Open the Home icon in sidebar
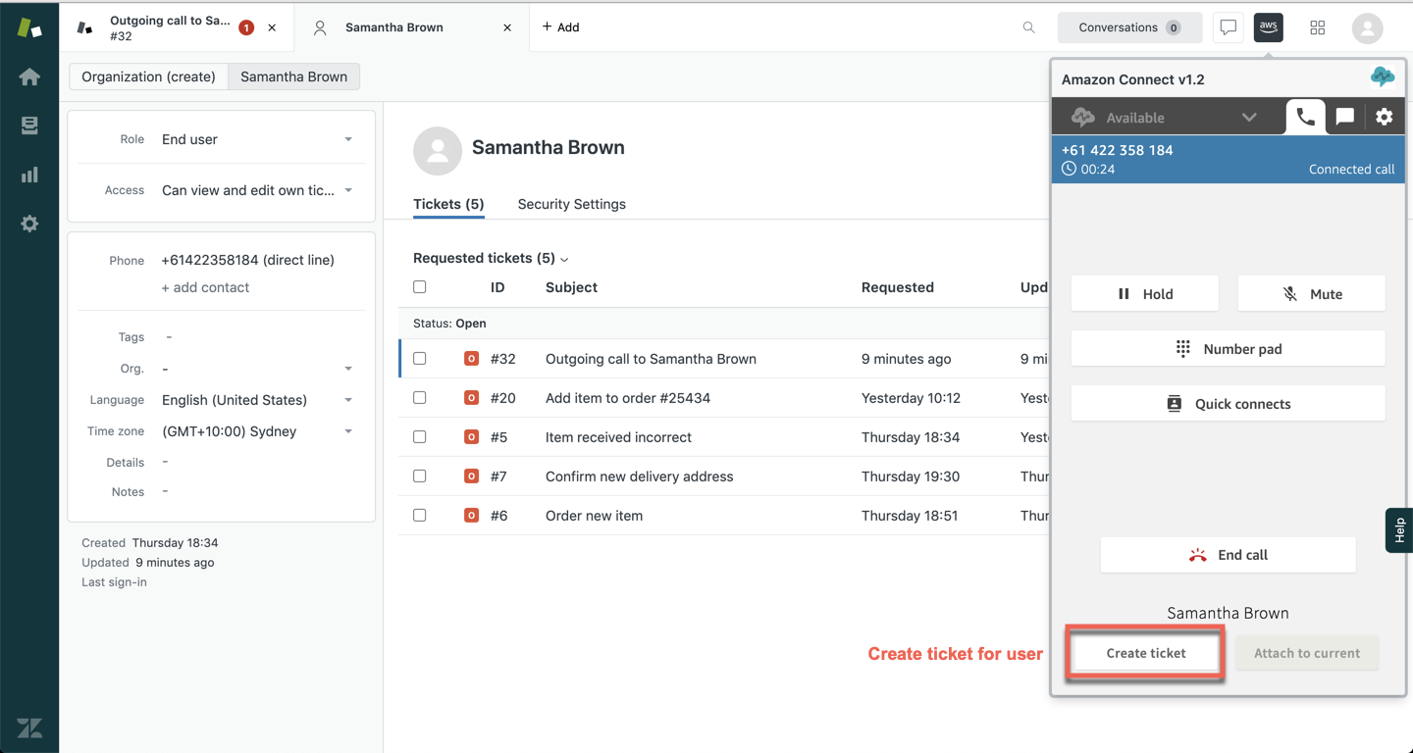 click(29, 76)
